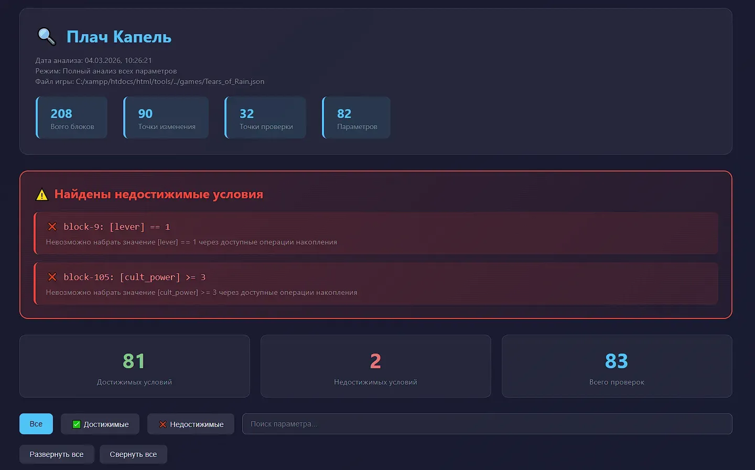The height and width of the screenshot is (470, 755).
Task: Click the 81 Достижимых условий summary card
Action: click(x=134, y=366)
